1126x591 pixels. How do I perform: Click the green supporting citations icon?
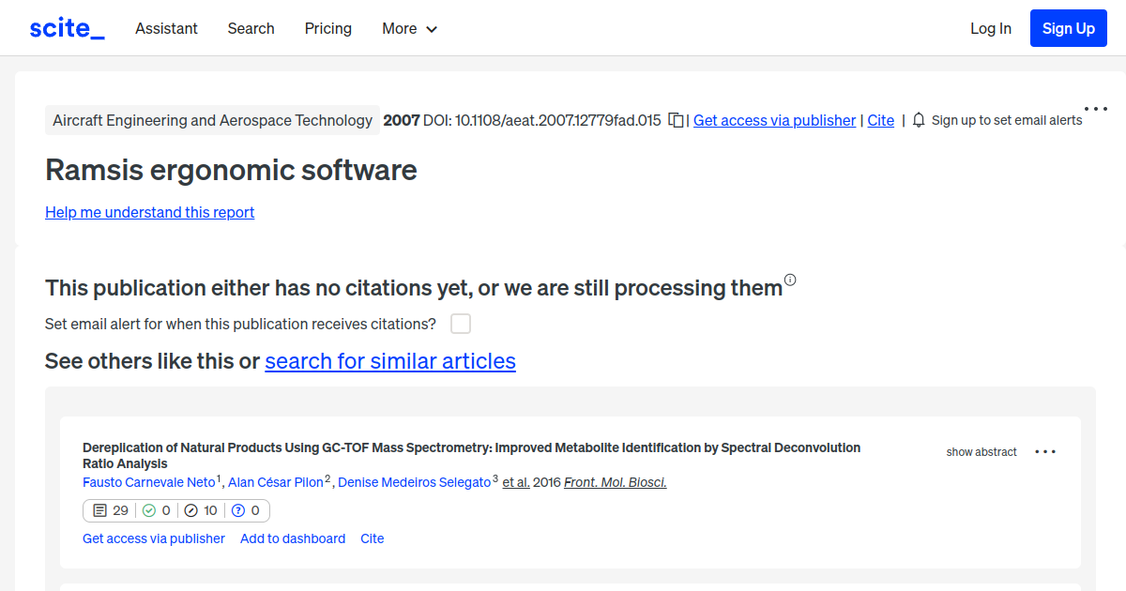[151, 509]
